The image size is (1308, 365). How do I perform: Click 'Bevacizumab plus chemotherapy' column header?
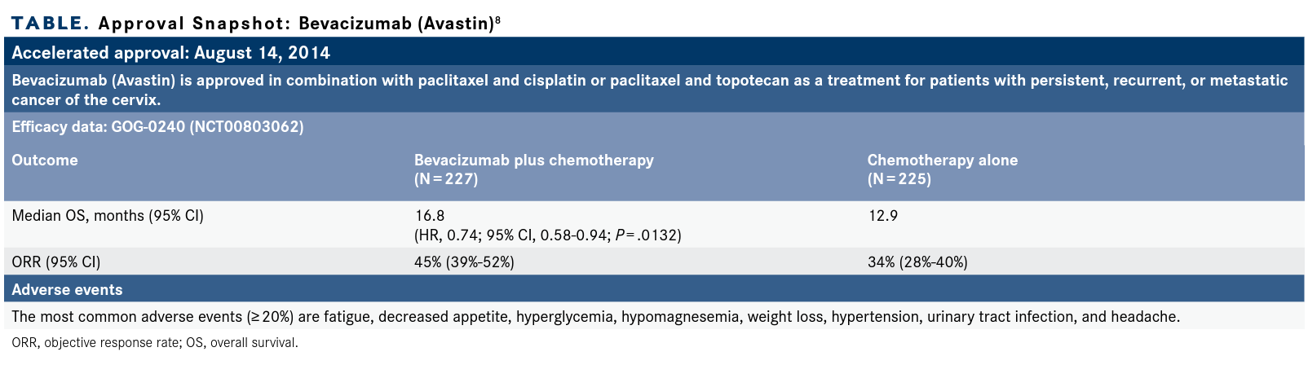pyautogui.click(x=534, y=160)
